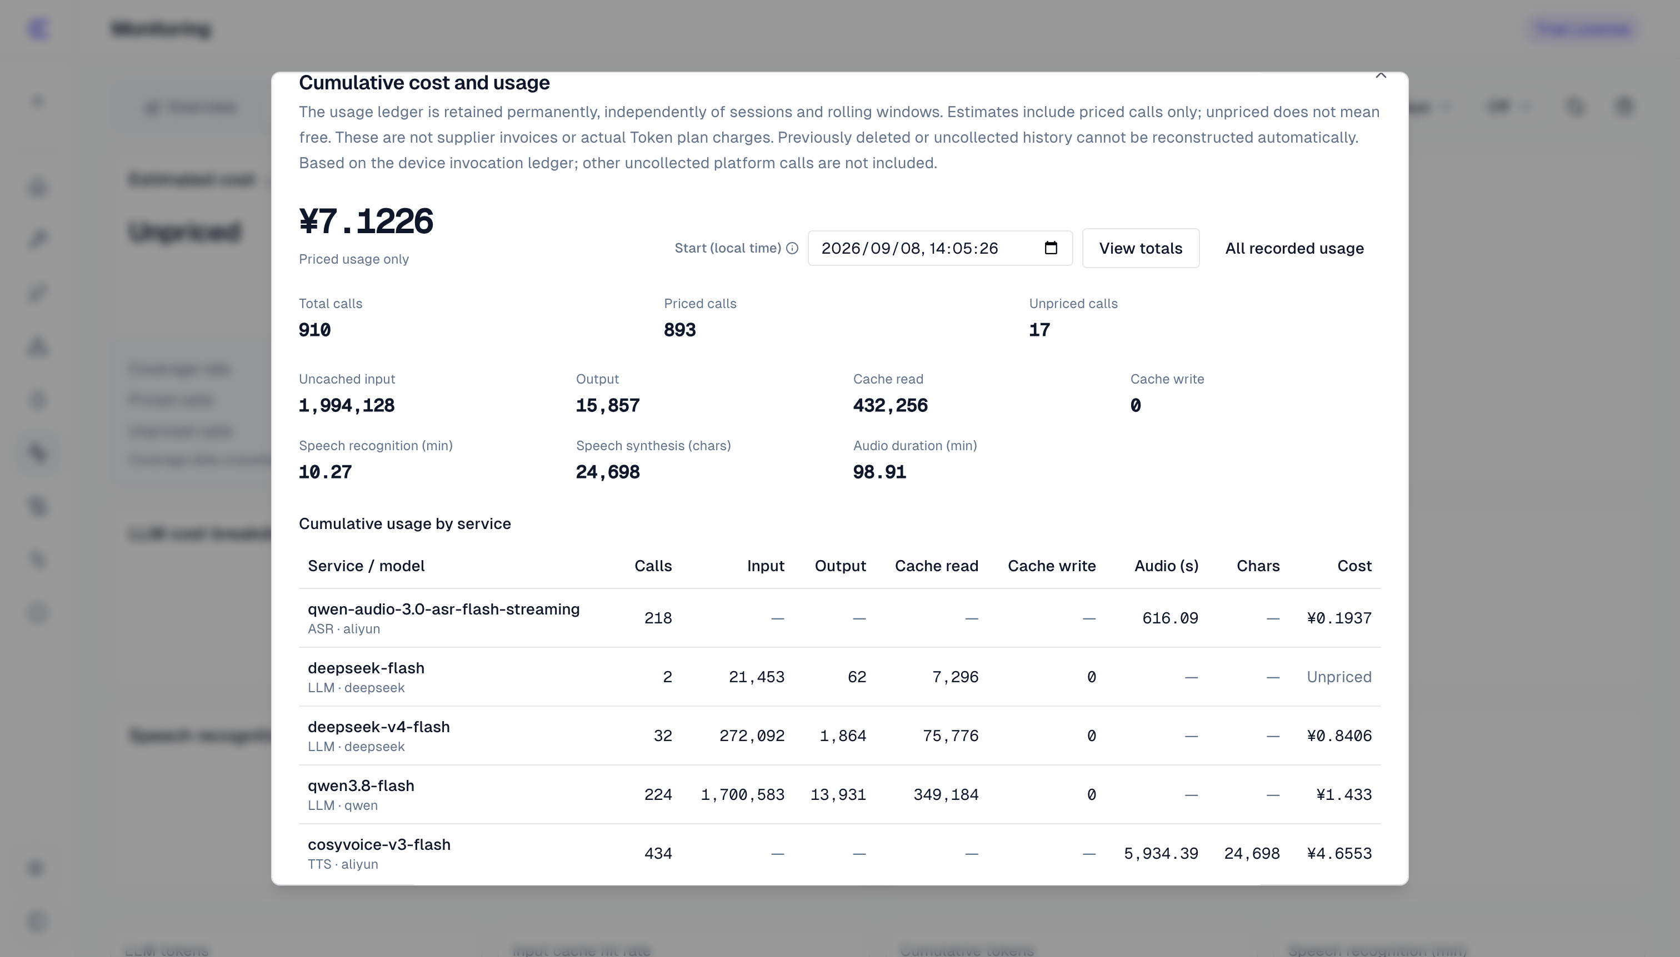Click the TTS · aliyun provider label

343,864
